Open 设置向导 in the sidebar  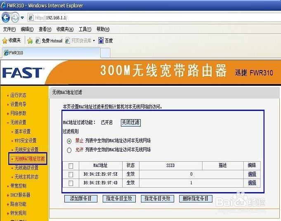click(18, 104)
